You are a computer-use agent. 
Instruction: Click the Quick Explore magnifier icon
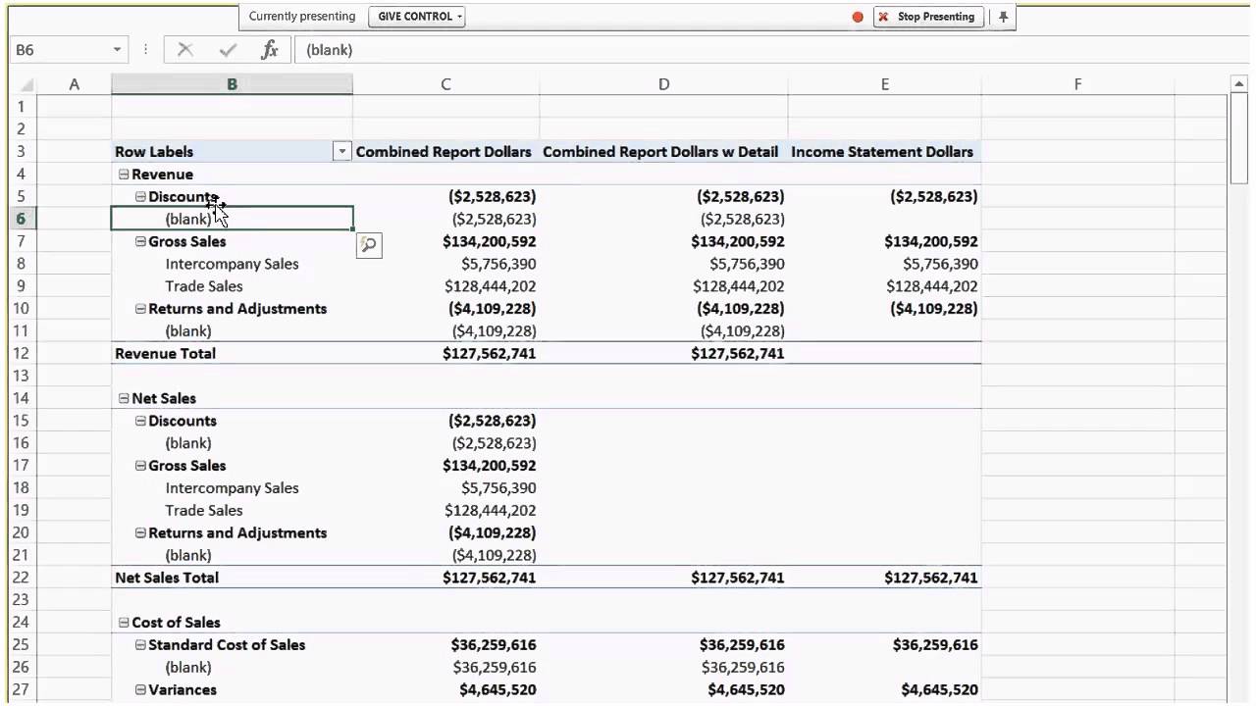click(x=369, y=245)
